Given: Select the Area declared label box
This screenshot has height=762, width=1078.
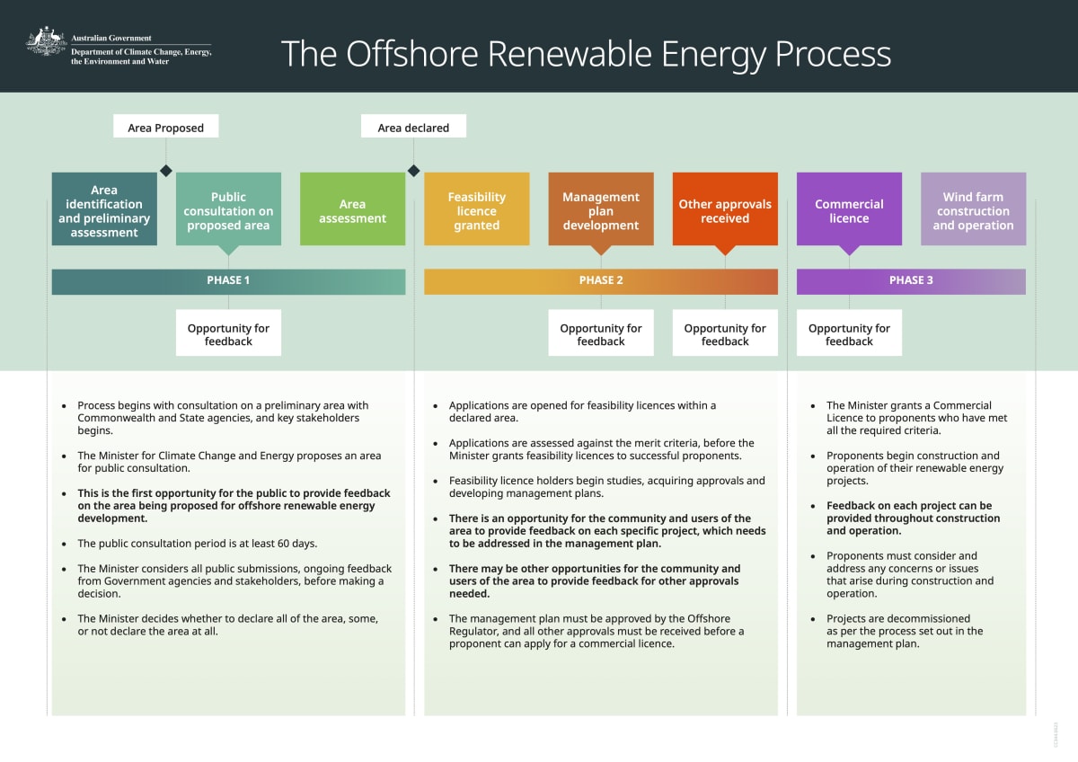Looking at the screenshot, I should (413, 128).
